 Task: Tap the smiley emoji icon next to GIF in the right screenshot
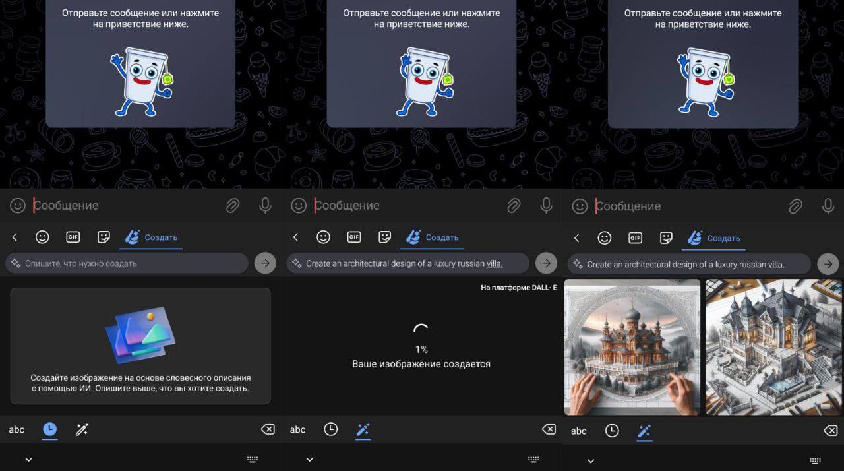point(604,238)
